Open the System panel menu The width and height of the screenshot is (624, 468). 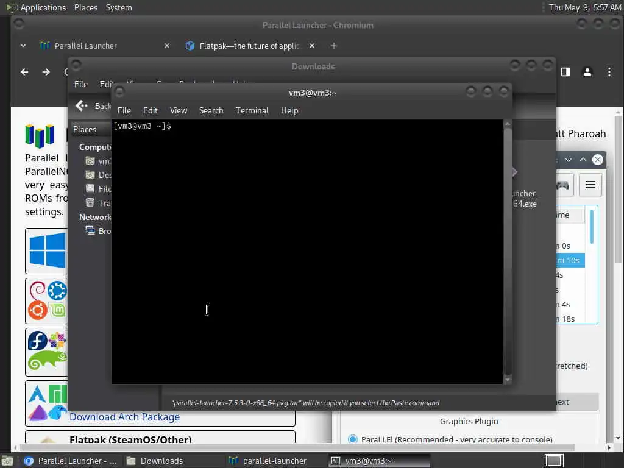click(119, 7)
